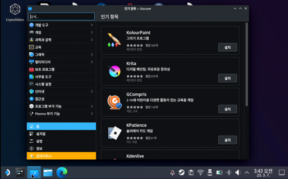Open the removable drive tray icon
Viewport: 288px width, 179px height.
point(210,172)
